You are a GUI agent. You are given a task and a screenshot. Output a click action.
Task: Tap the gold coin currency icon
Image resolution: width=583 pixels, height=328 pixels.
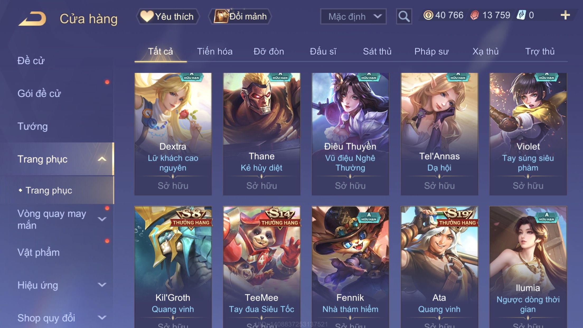click(428, 15)
